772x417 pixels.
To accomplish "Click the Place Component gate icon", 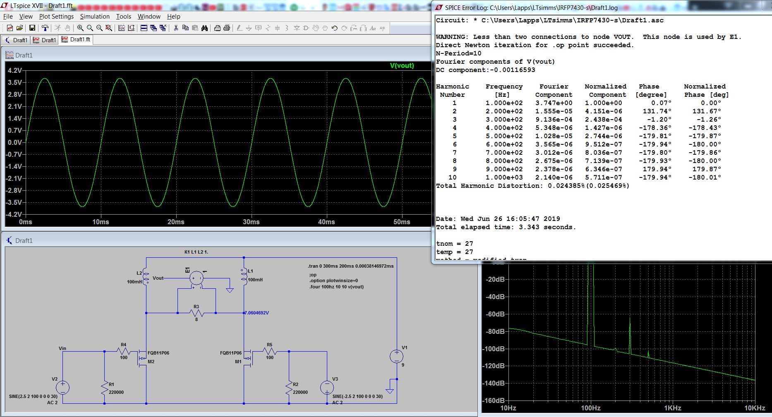I will point(306,28).
